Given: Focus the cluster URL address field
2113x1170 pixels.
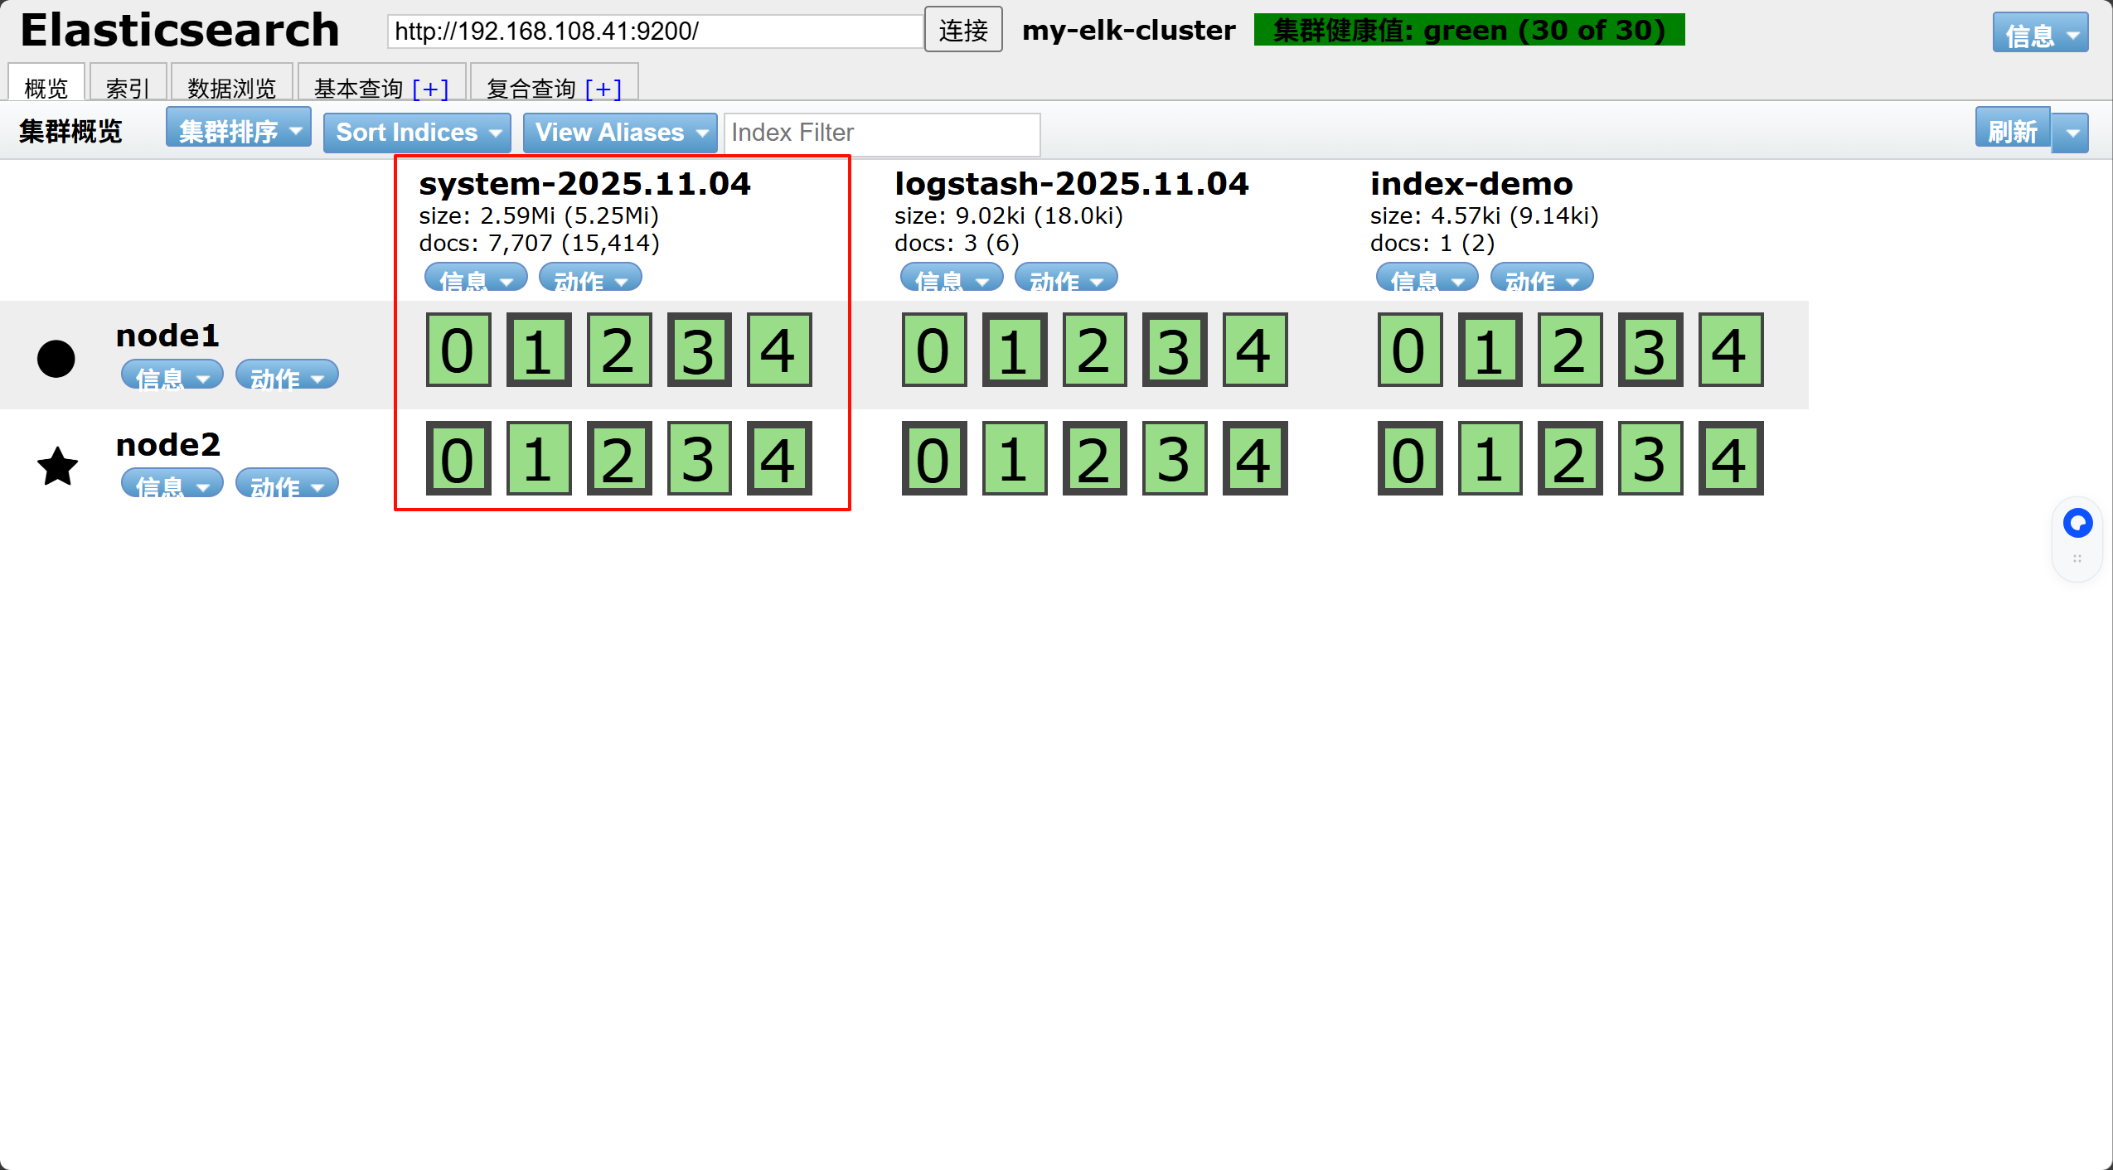Looking at the screenshot, I should click(655, 31).
